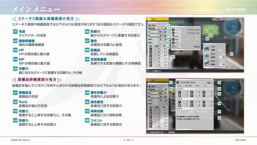257x145 pixels.
Task: Click the '装備品' list item title
Action: click(x=95, y=50)
